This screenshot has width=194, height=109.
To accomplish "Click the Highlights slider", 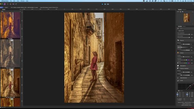I will (x=184, y=75).
